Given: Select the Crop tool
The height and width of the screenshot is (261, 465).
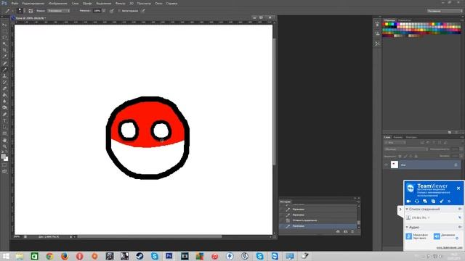Looking at the screenshot, I should [4, 50].
